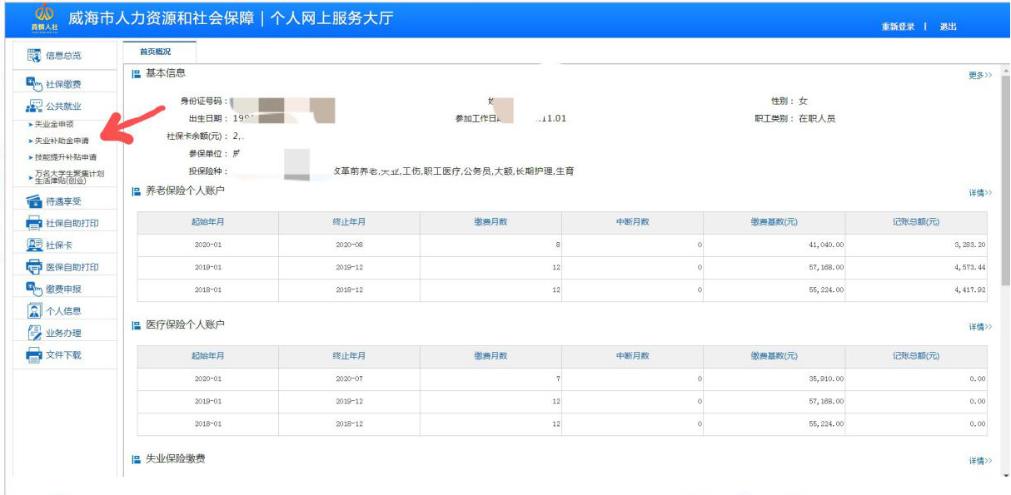The width and height of the screenshot is (1011, 495).
Task: Click the 重新登录 link
Action: 898,27
